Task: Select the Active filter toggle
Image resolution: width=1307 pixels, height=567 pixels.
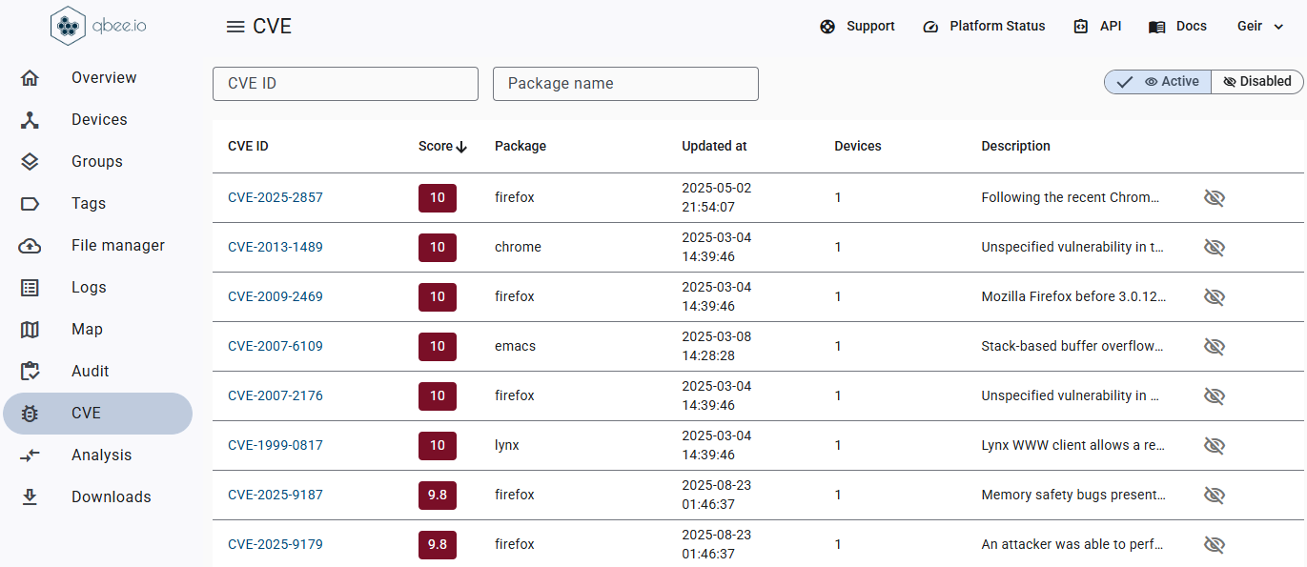Action: tap(1158, 82)
